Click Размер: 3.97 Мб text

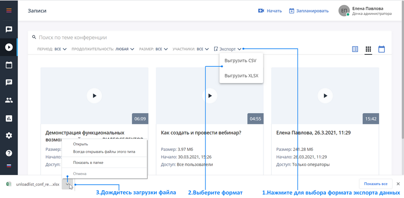pos(177,149)
